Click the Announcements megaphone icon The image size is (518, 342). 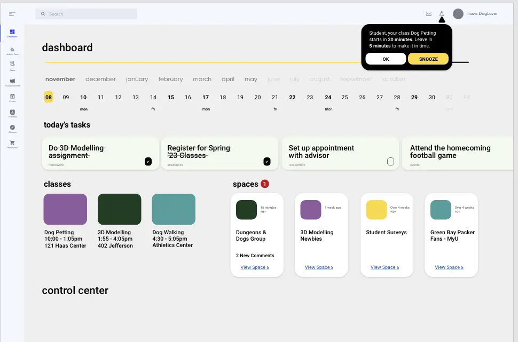[x=12, y=81]
